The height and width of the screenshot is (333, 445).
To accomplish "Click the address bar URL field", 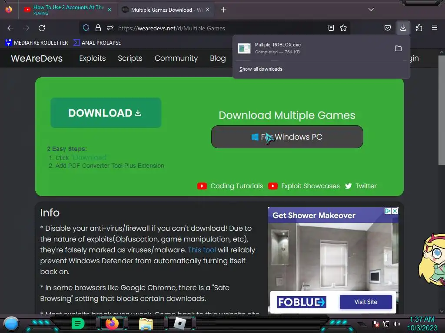I will 216,28.
